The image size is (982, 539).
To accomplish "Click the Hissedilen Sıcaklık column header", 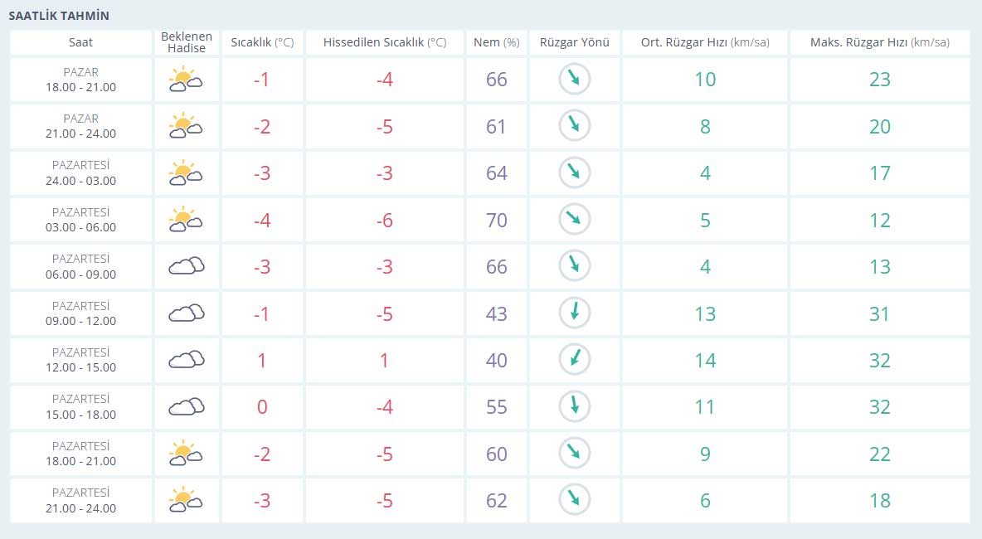I will point(384,42).
